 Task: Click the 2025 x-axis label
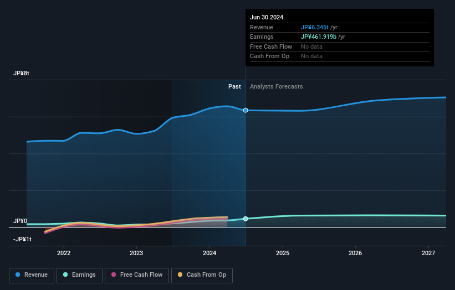pyautogui.click(x=283, y=253)
